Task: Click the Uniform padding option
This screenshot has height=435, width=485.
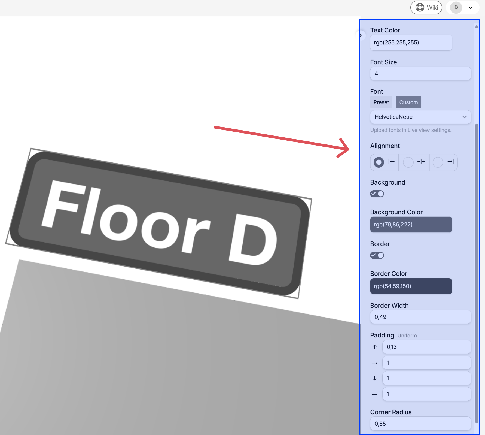Action: (407, 335)
